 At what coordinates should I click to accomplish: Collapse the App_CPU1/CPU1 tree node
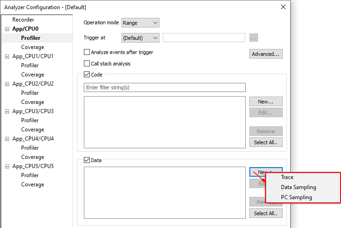coord(7,56)
